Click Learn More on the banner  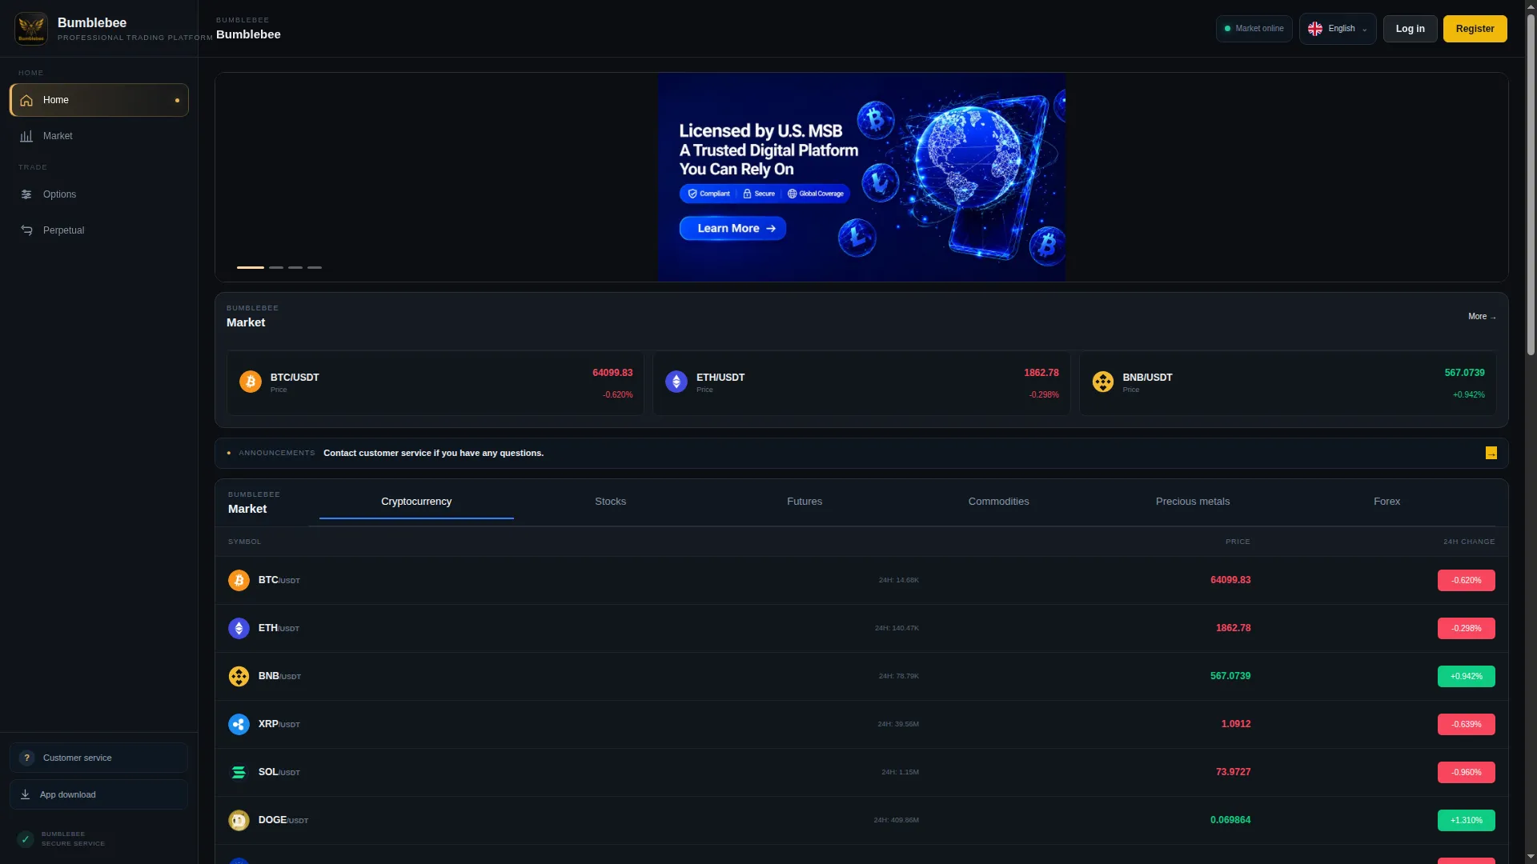point(732,228)
